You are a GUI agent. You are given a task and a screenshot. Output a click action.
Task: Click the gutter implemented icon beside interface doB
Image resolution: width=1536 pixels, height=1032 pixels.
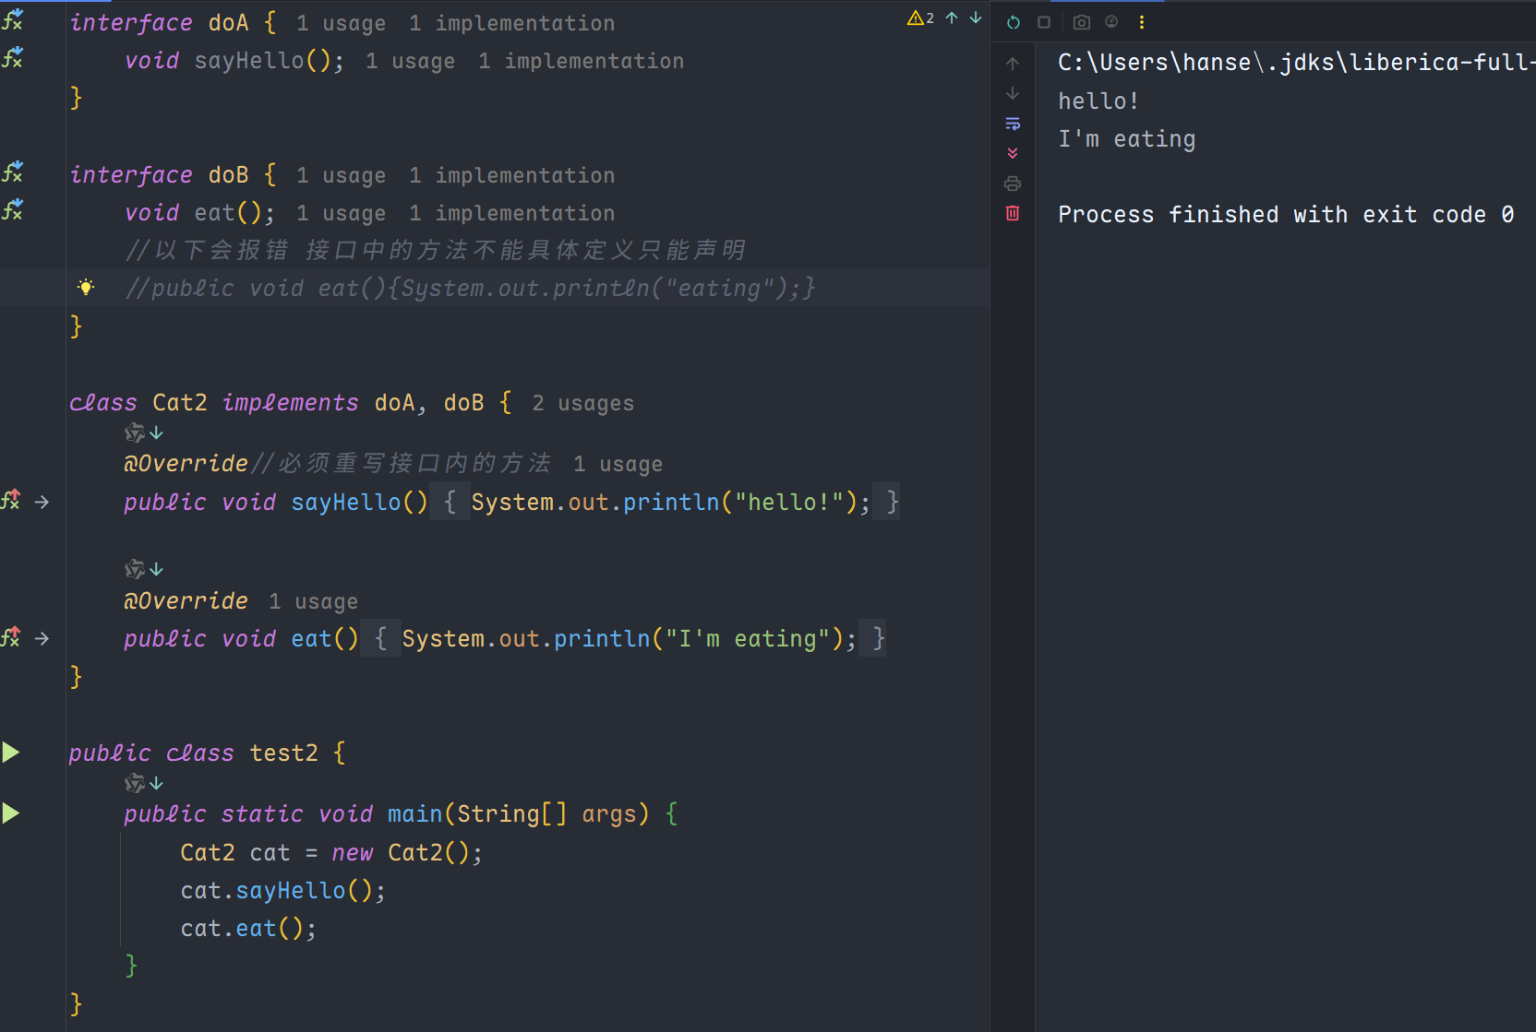(12, 172)
